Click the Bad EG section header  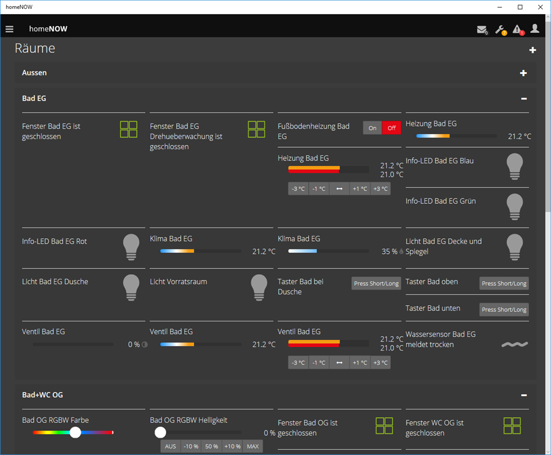(275, 99)
